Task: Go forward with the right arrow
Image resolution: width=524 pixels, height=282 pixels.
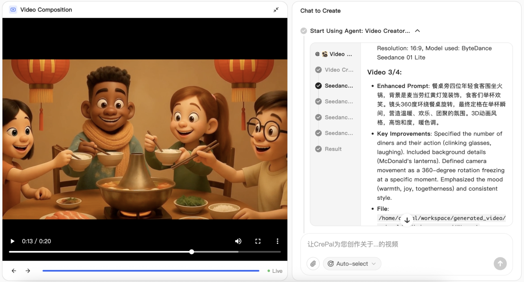Action: [28, 271]
